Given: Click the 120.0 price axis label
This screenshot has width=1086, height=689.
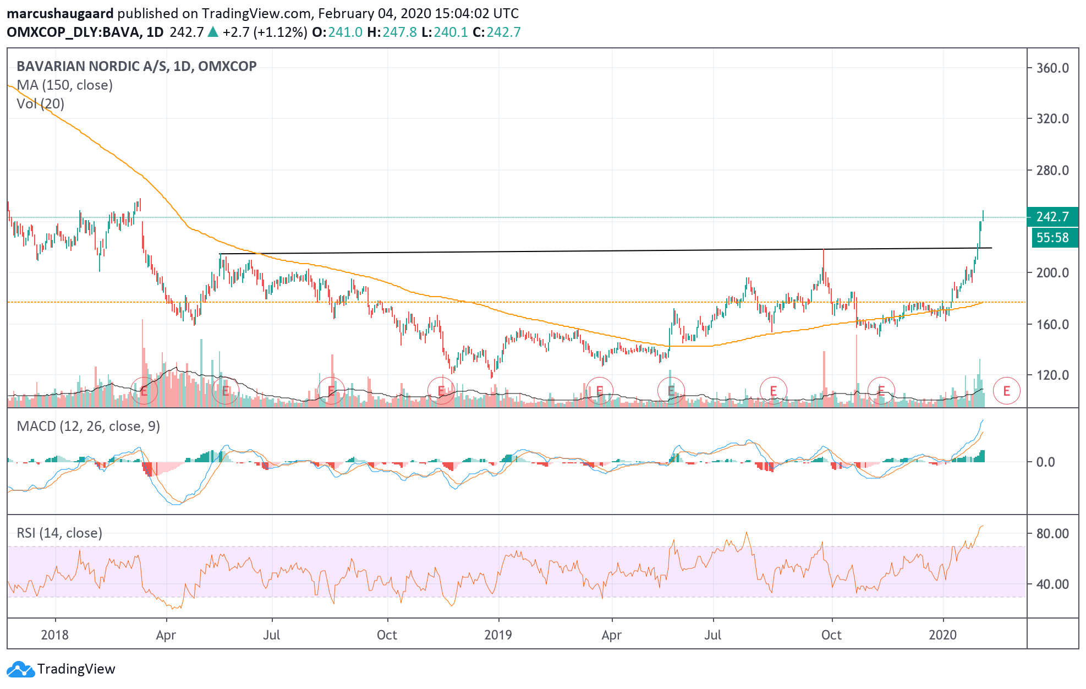Looking at the screenshot, I should [1052, 375].
